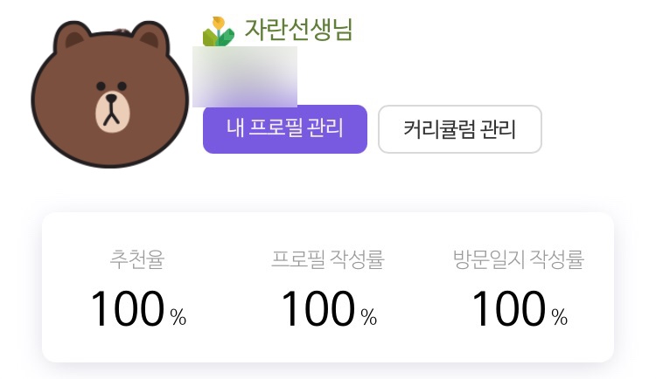
Task: Open 커리큘럼 관리
Action: (x=460, y=129)
